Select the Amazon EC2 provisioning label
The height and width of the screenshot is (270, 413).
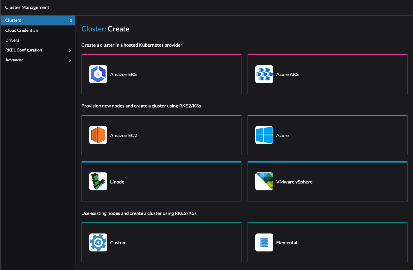[x=124, y=135]
